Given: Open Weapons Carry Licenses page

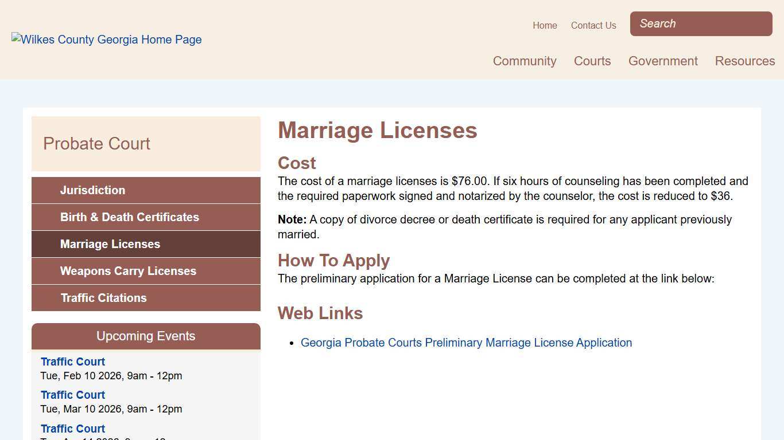Looking at the screenshot, I should point(128,271).
